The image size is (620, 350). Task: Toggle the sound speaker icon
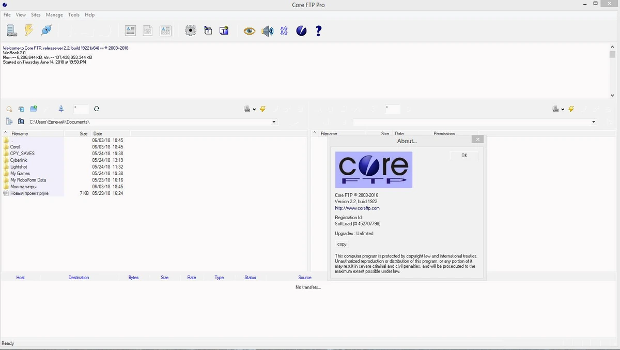pos(267,31)
